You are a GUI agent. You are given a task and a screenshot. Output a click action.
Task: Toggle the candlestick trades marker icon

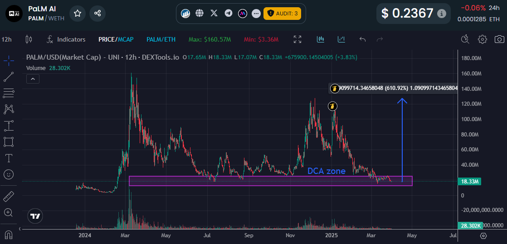(x=321, y=39)
